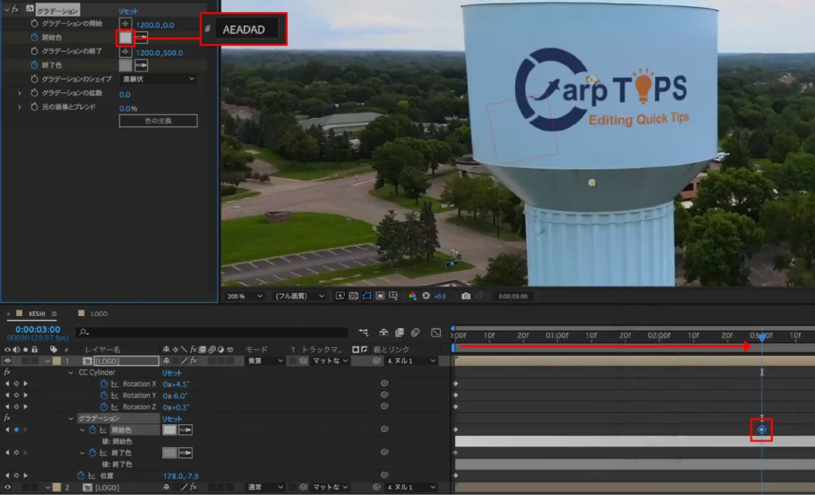This screenshot has width=815, height=495.
Task: Go to previous 開始色 keyframe arrow
Action: pos(7,430)
